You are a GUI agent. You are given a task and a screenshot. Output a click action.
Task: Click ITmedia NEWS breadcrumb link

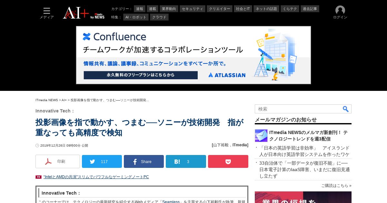(47, 100)
